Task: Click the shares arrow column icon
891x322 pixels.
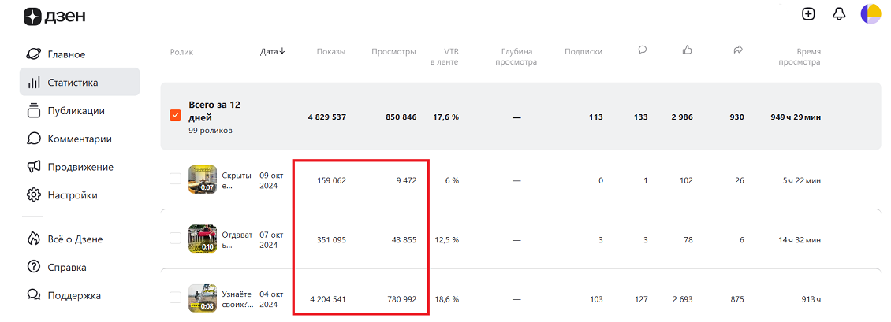Action: [738, 50]
